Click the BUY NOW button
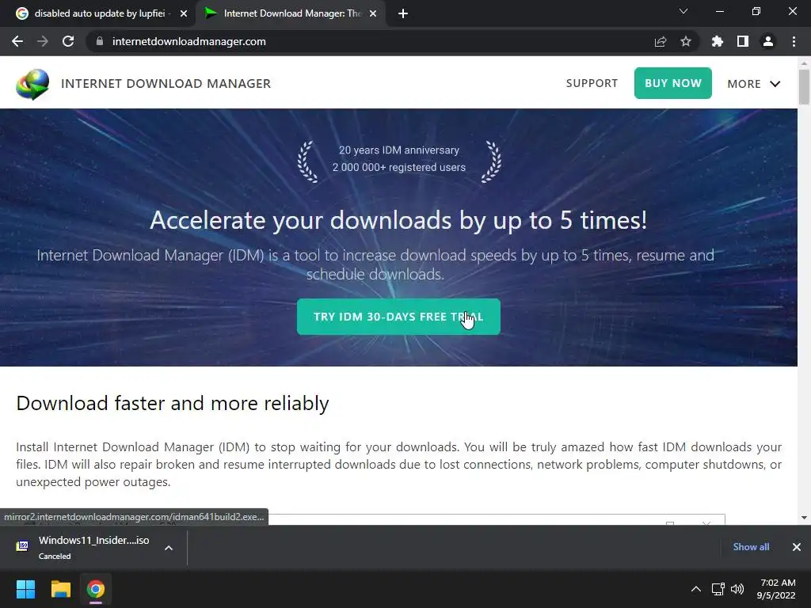This screenshot has height=608, width=811. coord(673,83)
